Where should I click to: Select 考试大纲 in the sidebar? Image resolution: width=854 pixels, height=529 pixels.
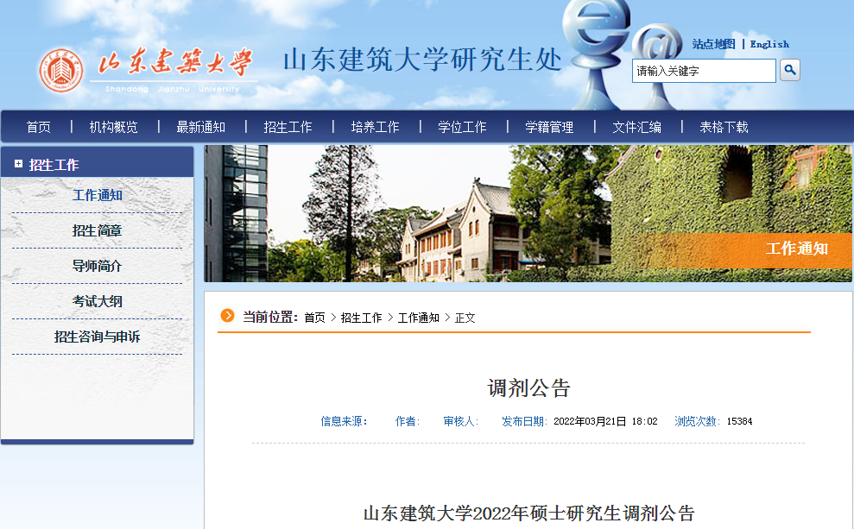97,301
